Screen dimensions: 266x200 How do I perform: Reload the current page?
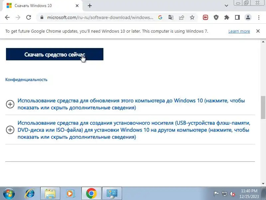pyautogui.click(x=29, y=17)
